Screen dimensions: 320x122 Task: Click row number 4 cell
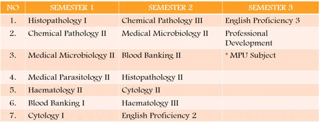[13, 77]
